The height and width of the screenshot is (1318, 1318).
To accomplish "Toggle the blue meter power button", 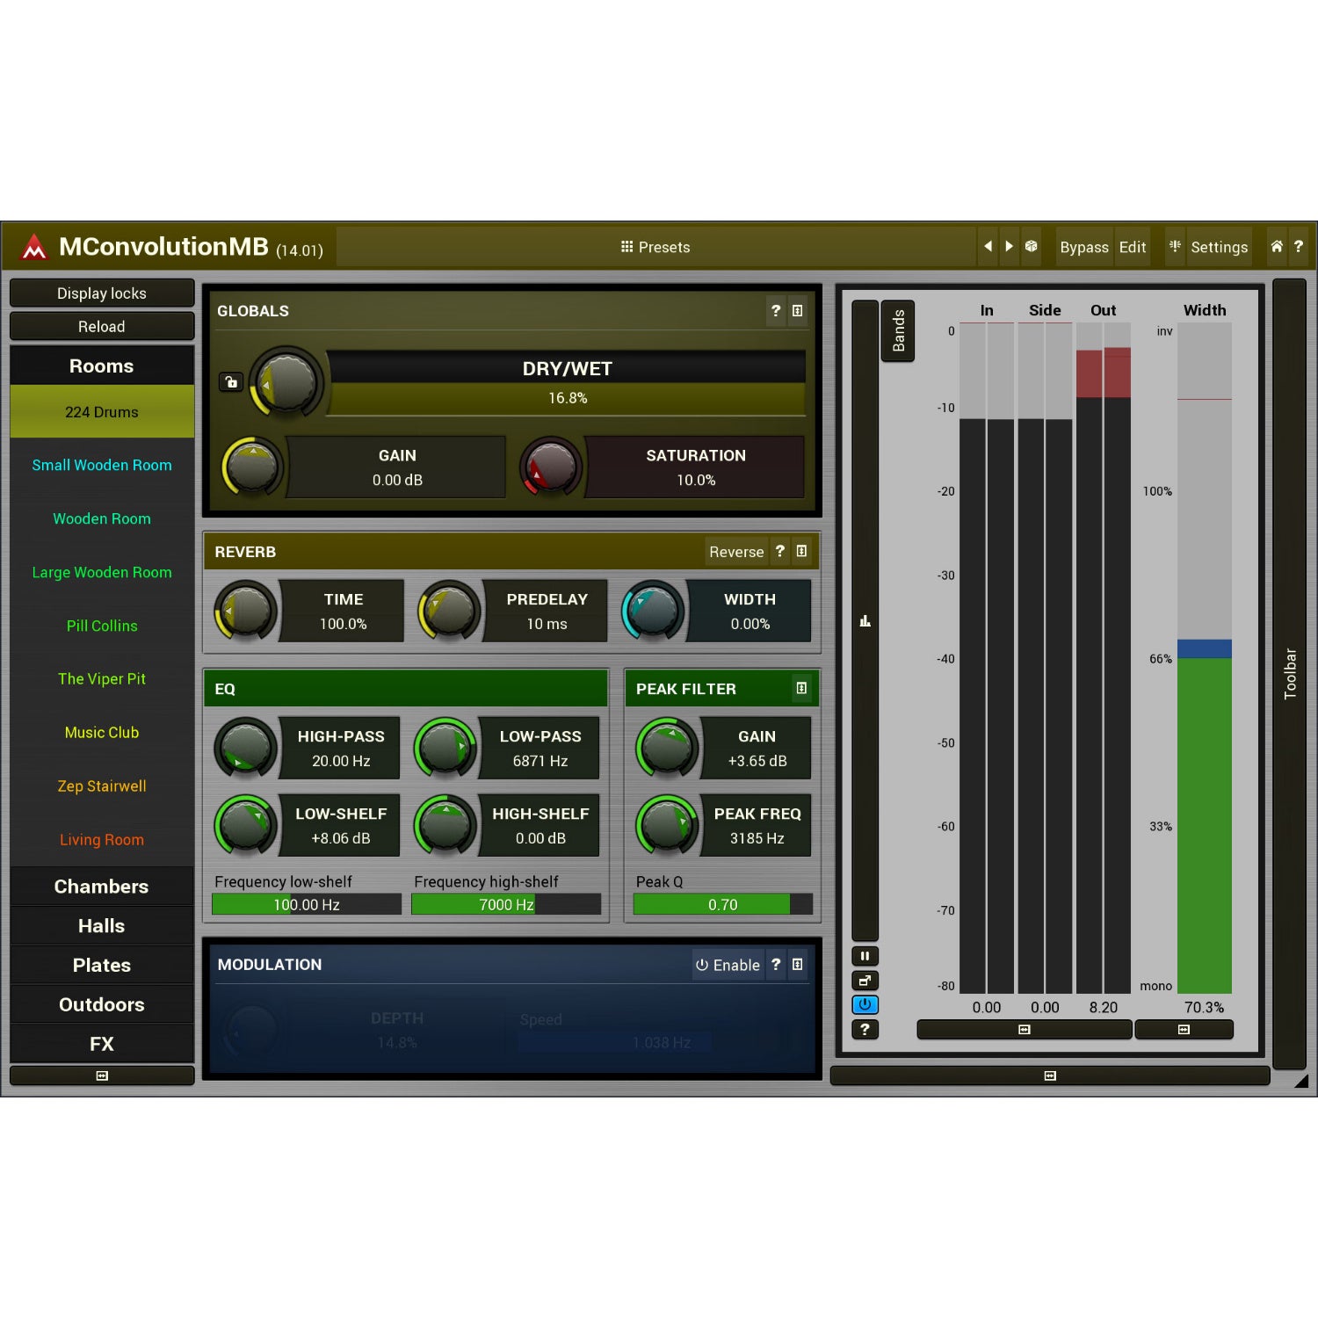I will [x=865, y=1004].
